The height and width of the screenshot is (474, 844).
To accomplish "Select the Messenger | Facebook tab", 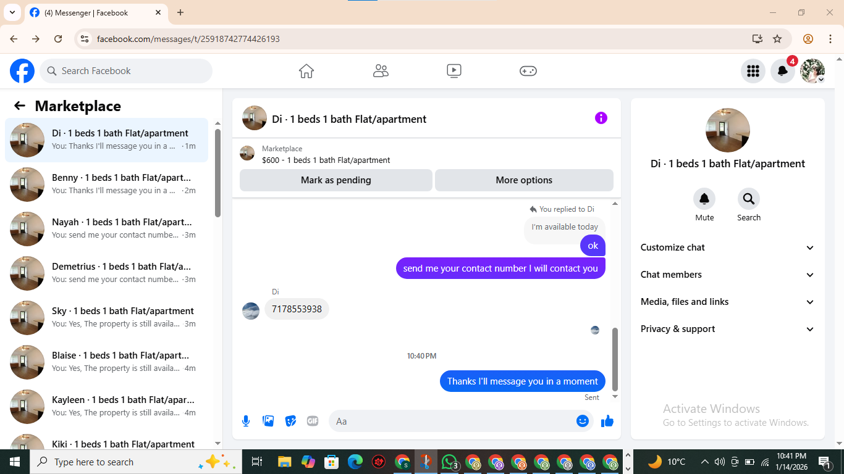I will pos(96,12).
